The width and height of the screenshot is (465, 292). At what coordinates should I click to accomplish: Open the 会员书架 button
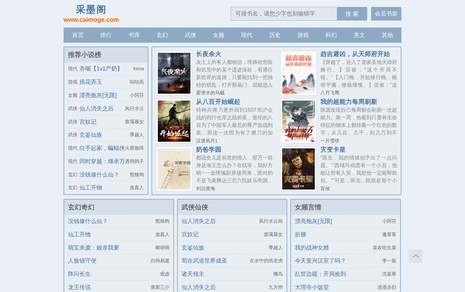click(x=386, y=14)
